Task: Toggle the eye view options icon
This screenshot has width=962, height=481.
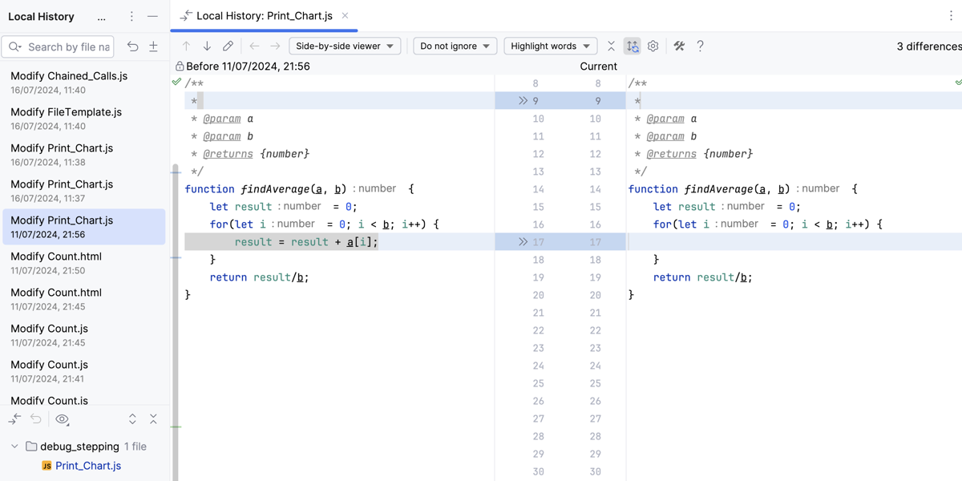Action: (x=62, y=419)
